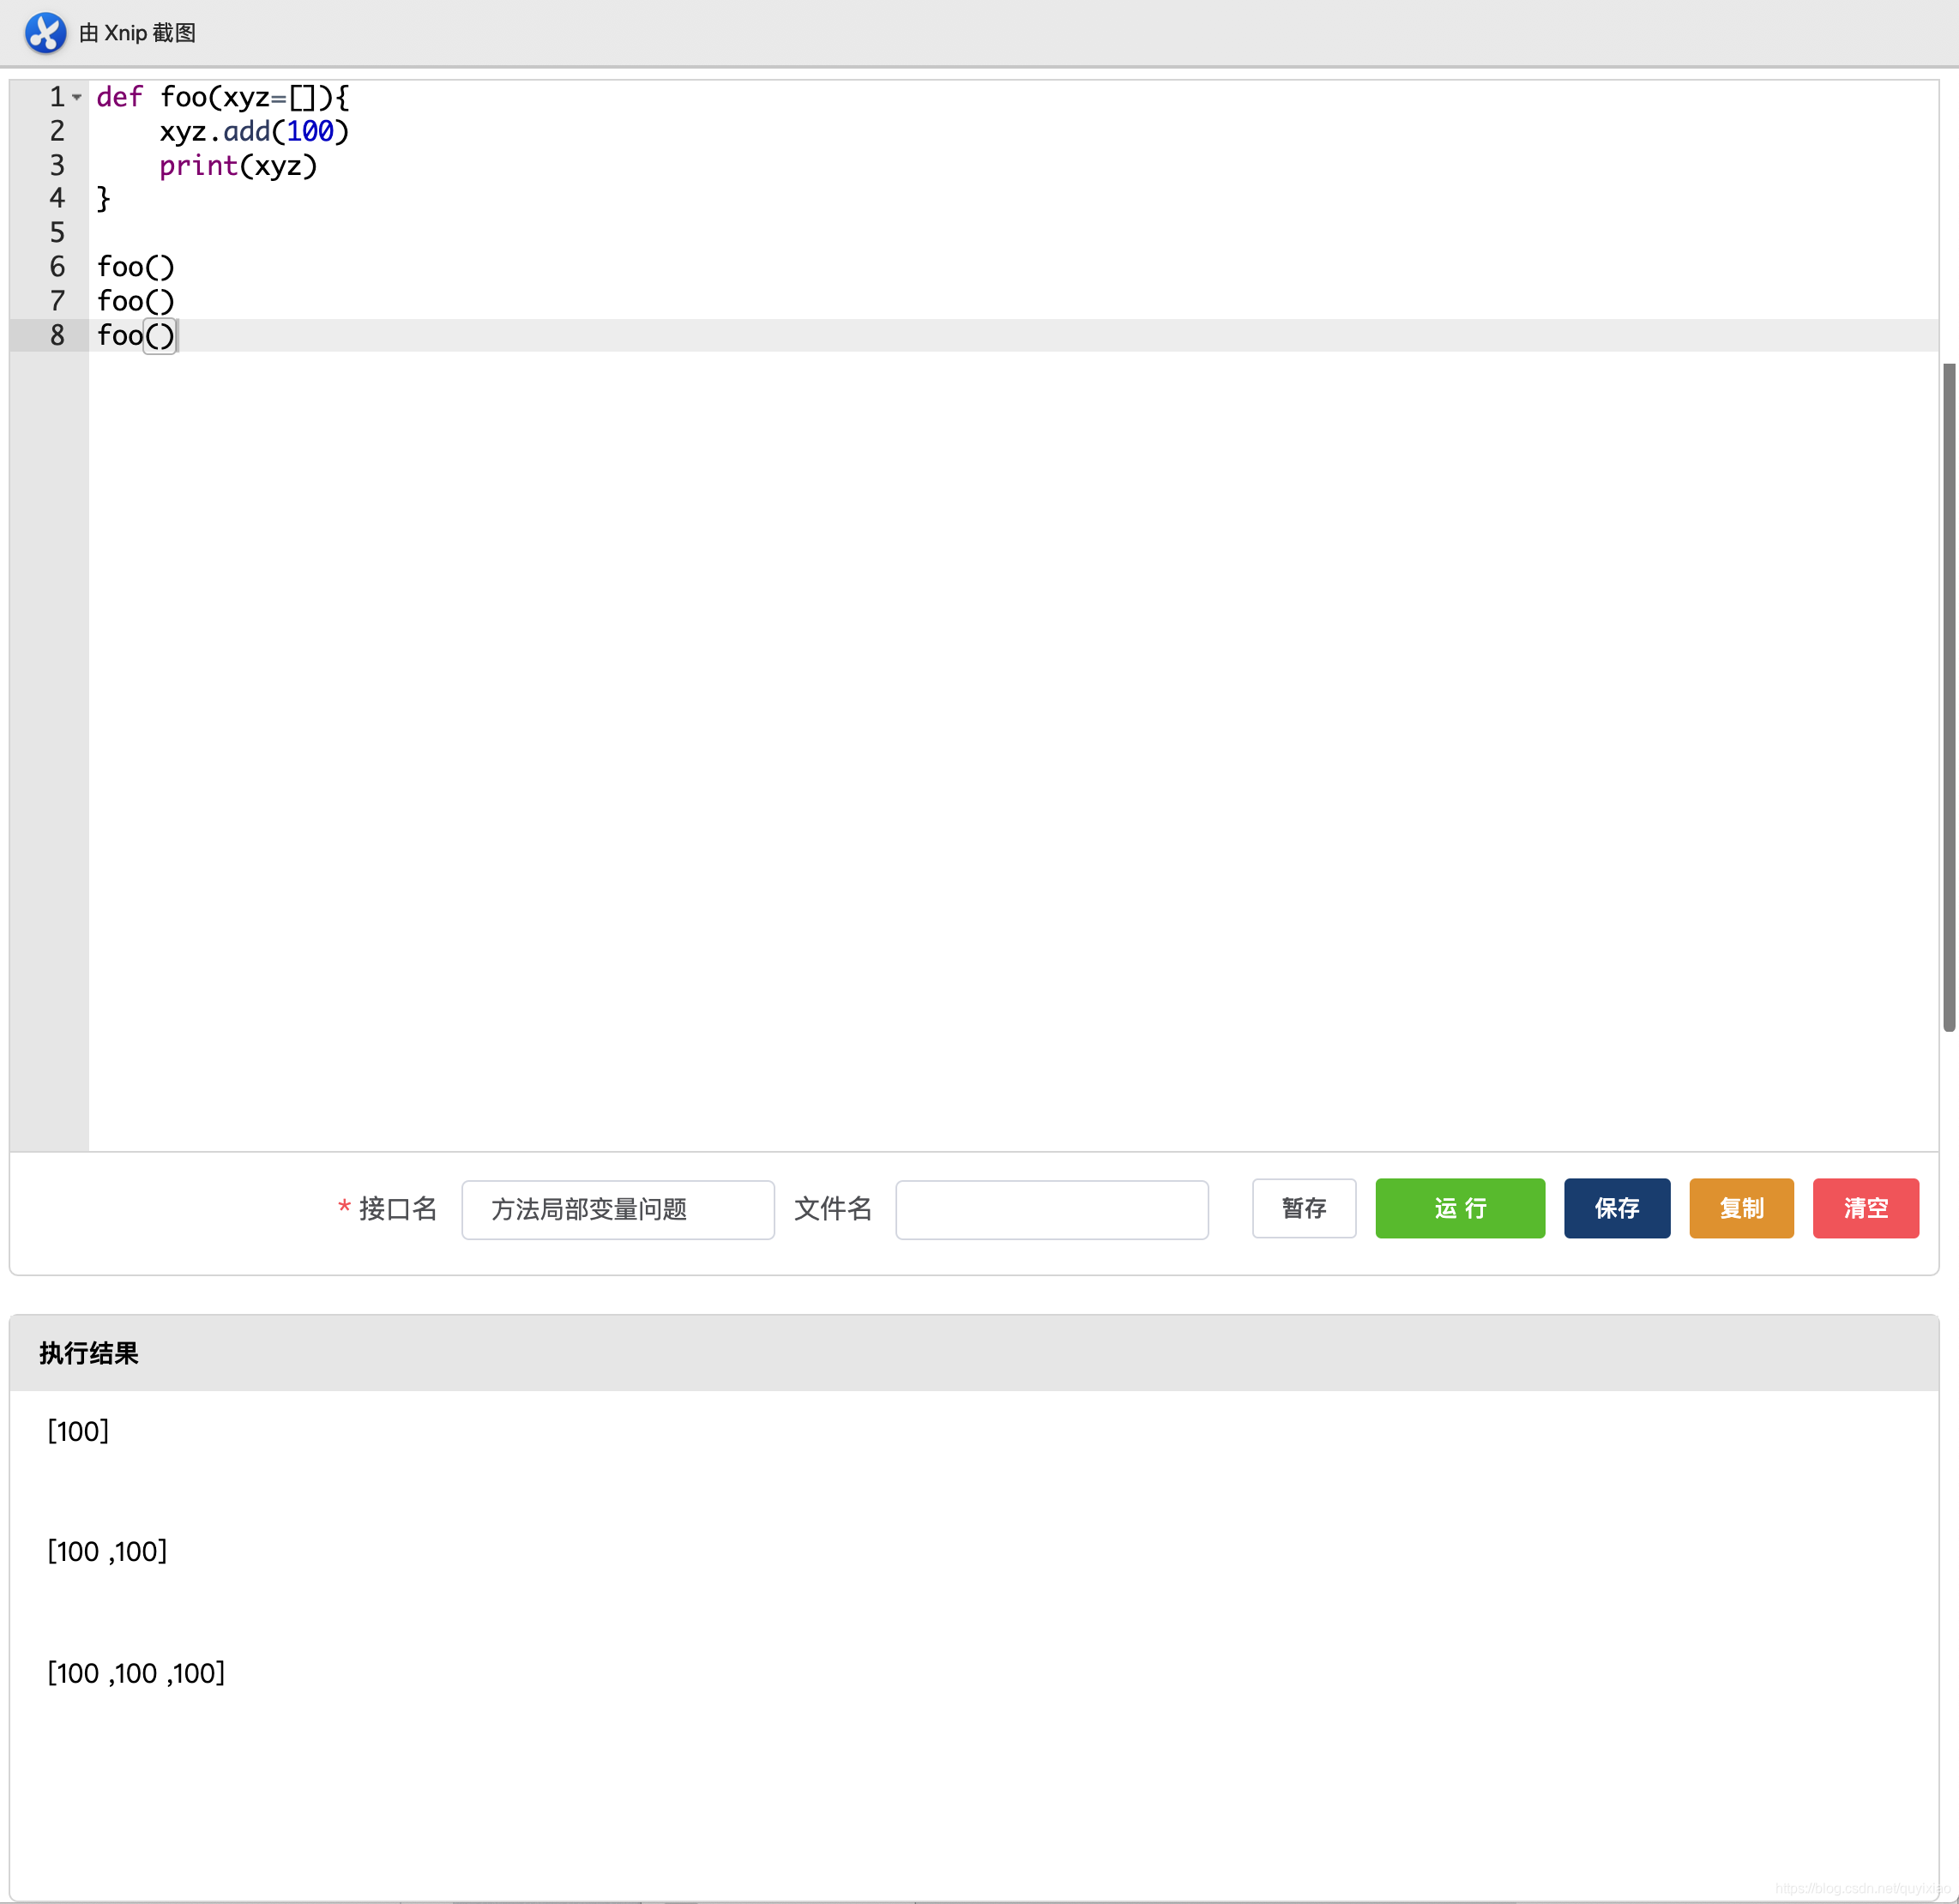Focus the 接口名 input field
This screenshot has width=1959, height=1904.
pyautogui.click(x=617, y=1209)
